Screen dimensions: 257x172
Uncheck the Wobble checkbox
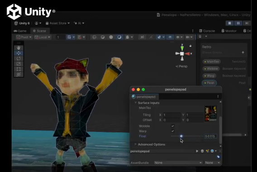click(x=172, y=126)
